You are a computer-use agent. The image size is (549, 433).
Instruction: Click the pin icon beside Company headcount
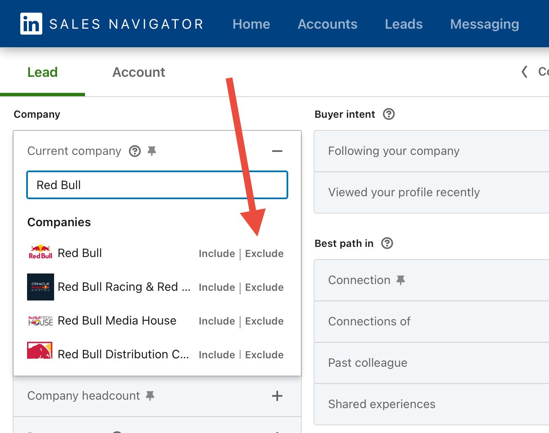pos(150,395)
